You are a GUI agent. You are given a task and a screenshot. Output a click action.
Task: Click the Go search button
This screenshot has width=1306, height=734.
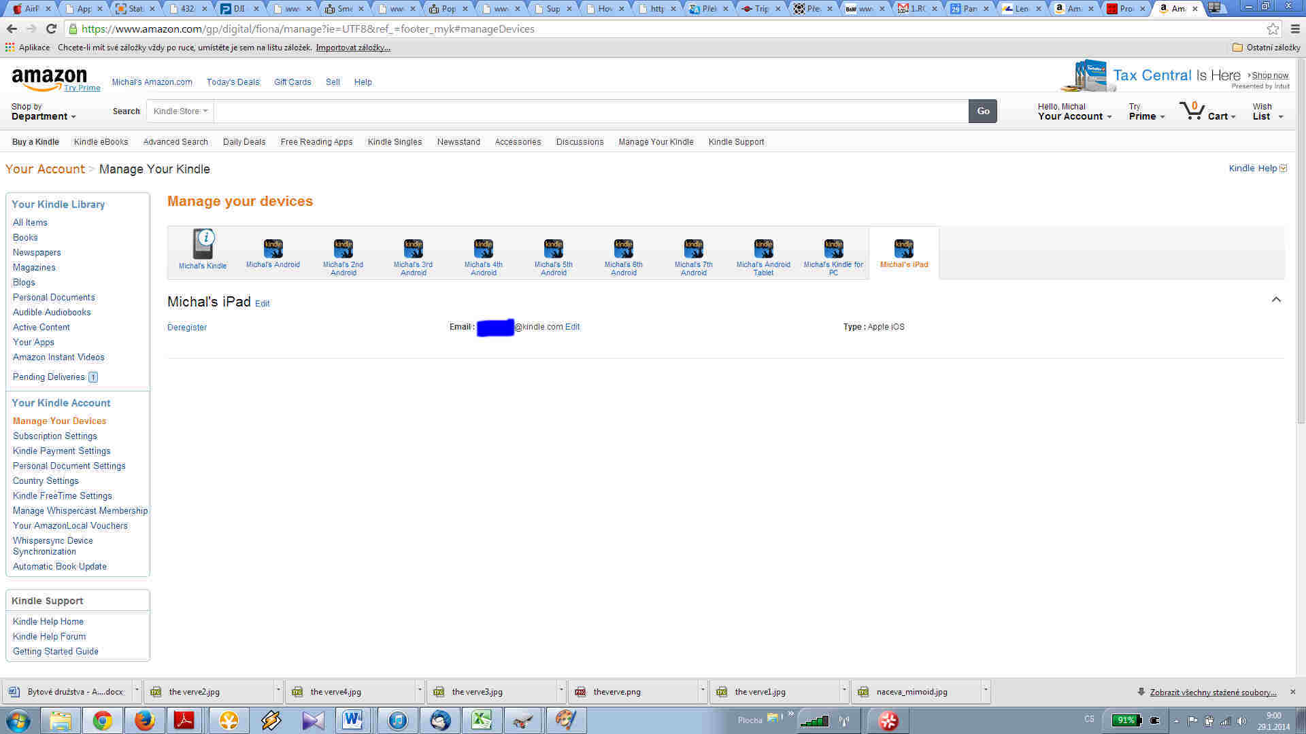(983, 111)
